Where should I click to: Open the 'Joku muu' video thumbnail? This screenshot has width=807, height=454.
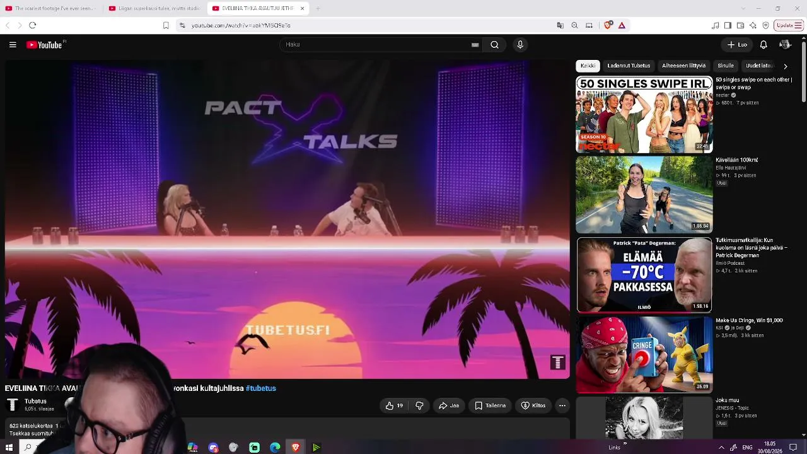[x=644, y=417]
